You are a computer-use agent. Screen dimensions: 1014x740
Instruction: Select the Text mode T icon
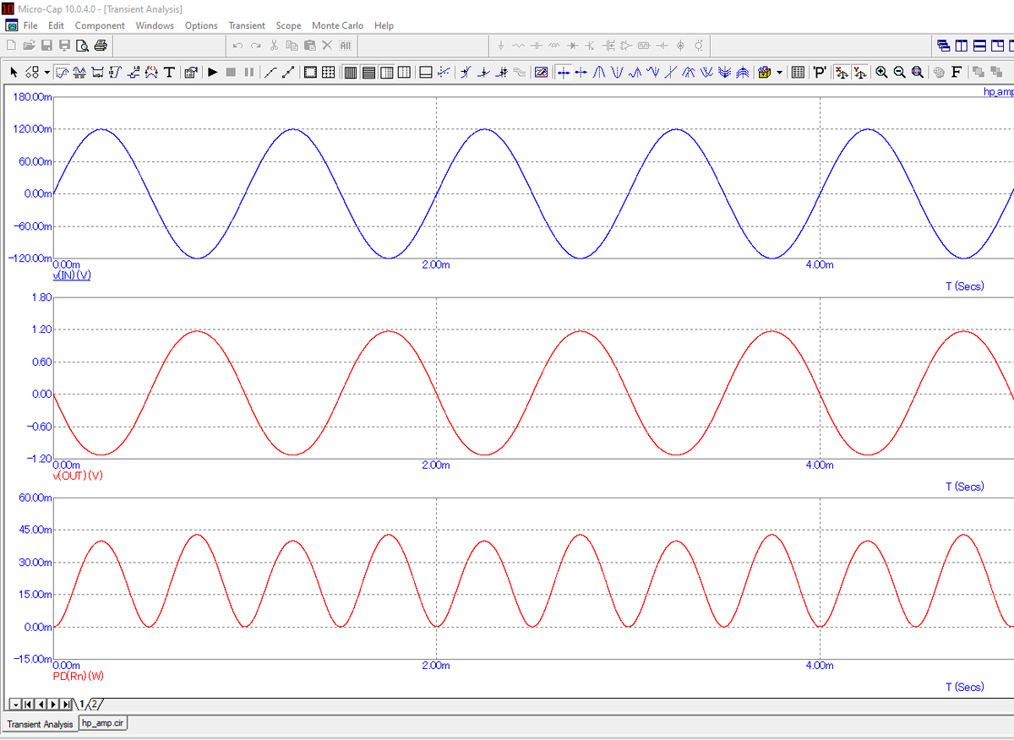(x=169, y=73)
